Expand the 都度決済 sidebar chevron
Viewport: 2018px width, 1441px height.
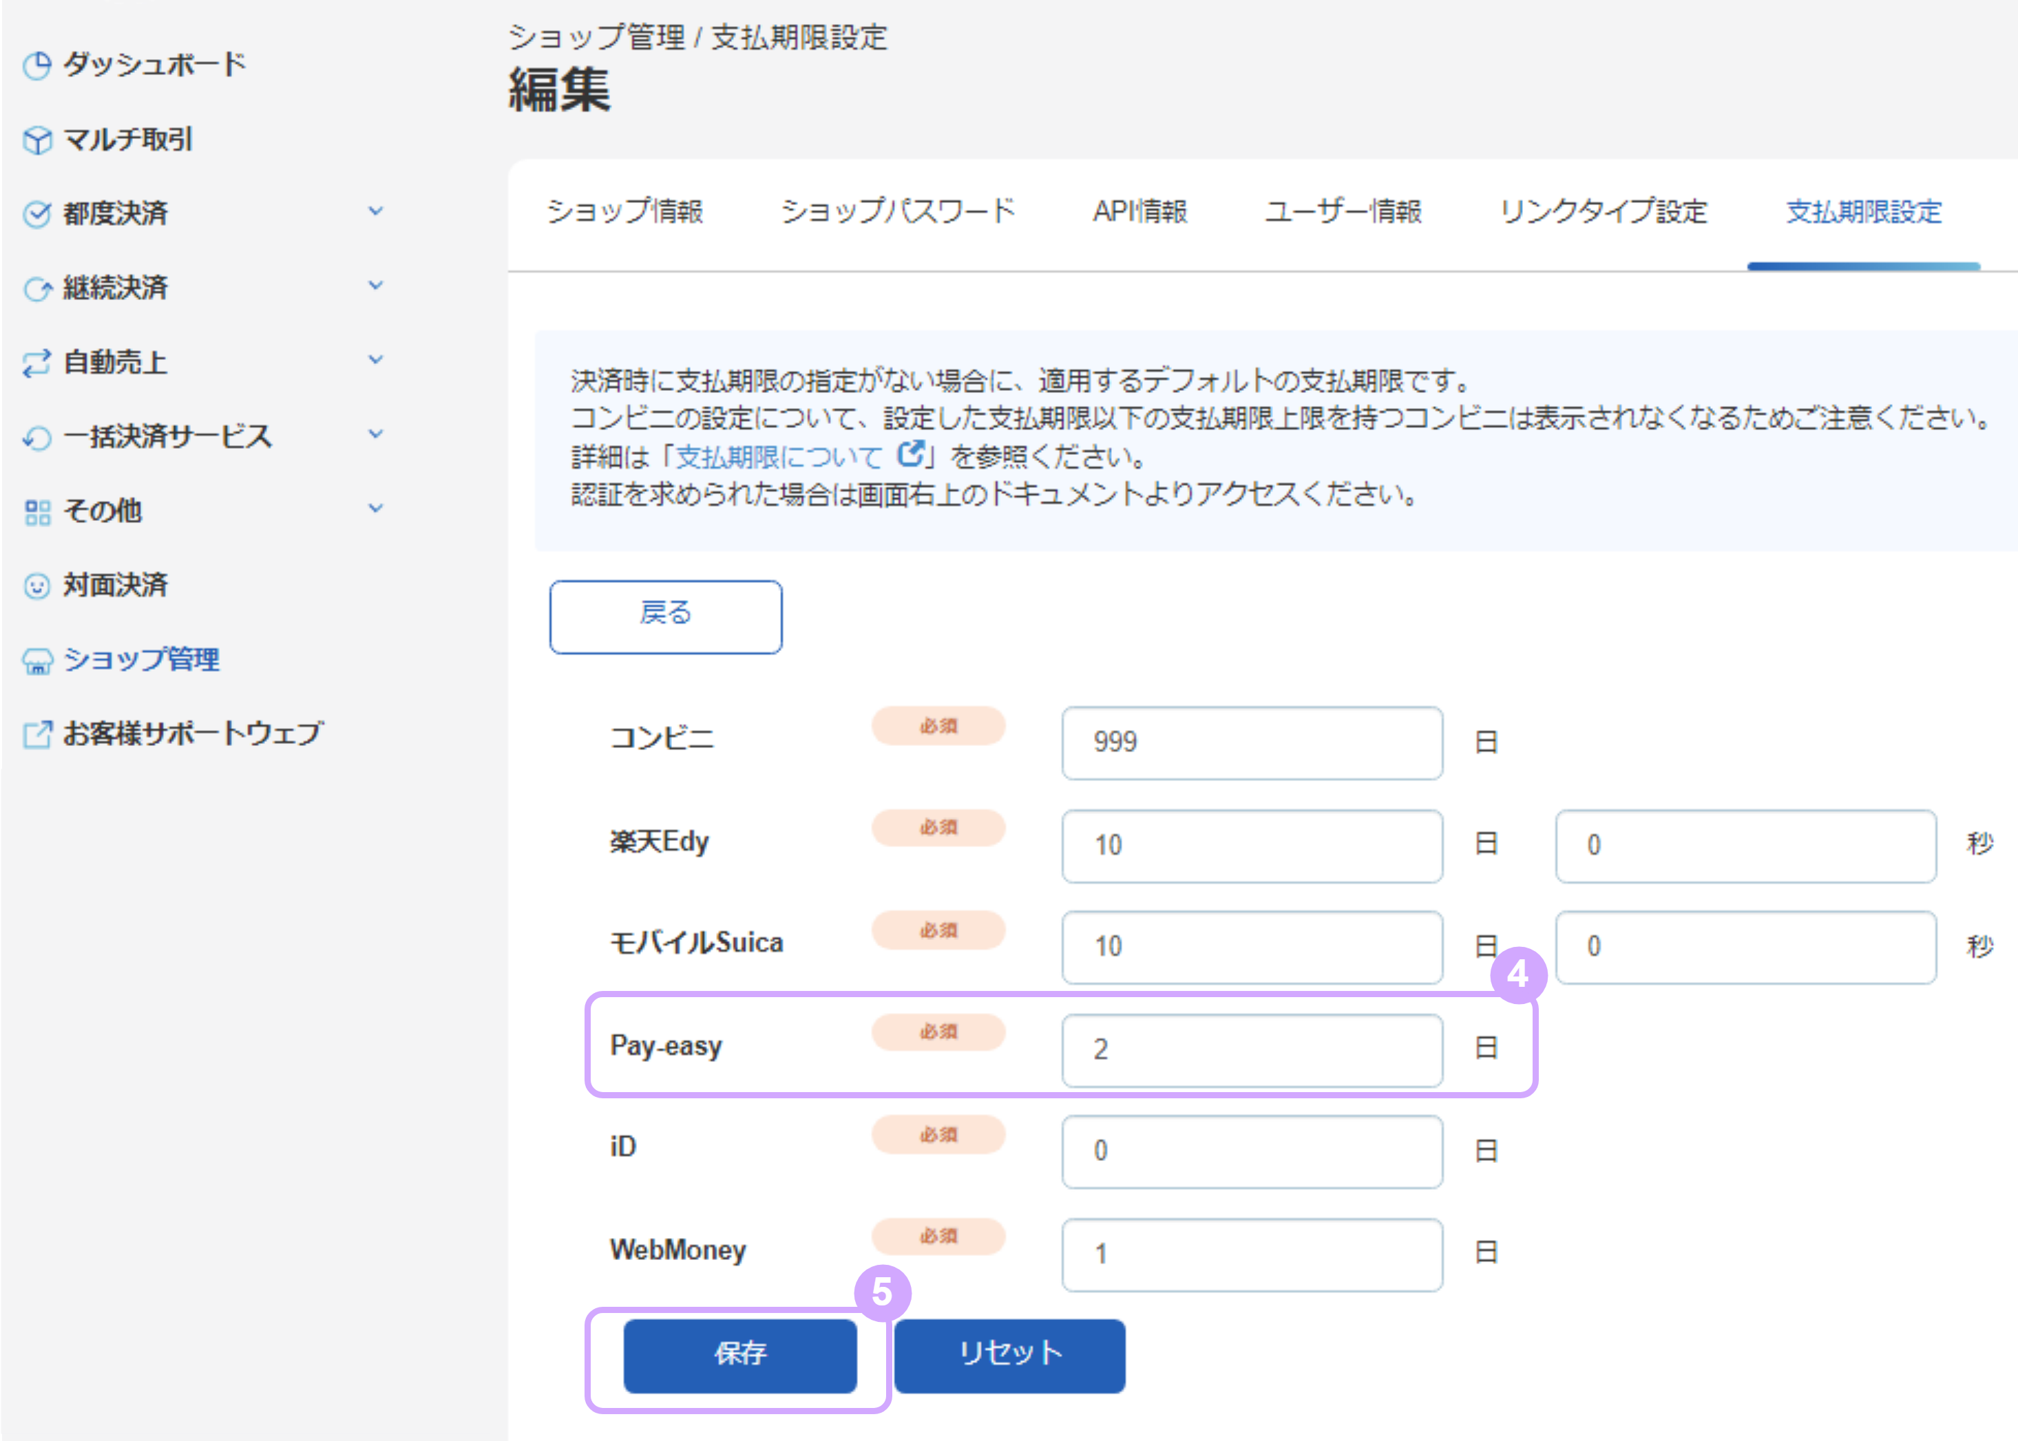click(x=377, y=211)
